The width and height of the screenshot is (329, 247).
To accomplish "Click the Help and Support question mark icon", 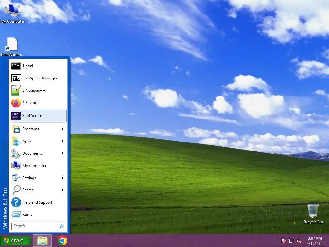I will (16, 202).
